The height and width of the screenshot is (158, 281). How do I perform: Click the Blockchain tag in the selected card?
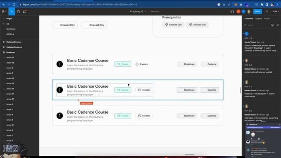point(187,90)
